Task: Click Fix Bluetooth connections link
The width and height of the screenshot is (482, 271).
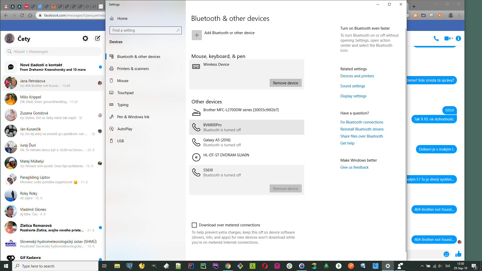Action: 362,122
